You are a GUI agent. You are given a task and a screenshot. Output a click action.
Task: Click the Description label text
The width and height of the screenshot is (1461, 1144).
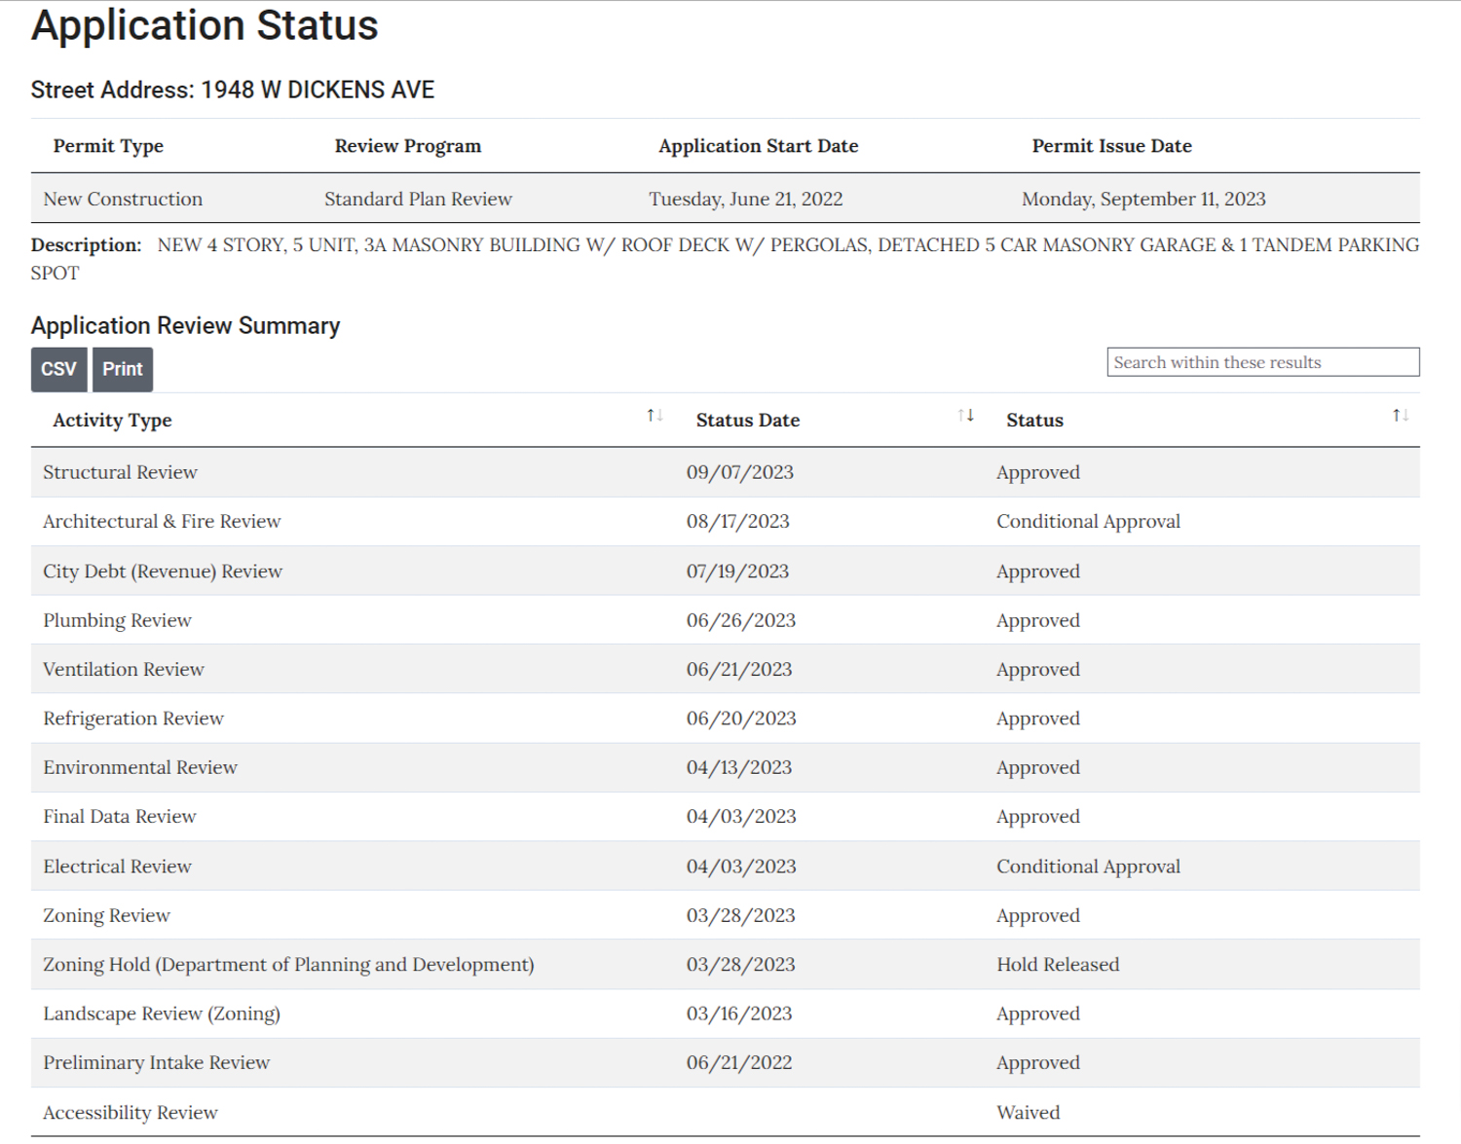[x=86, y=245]
